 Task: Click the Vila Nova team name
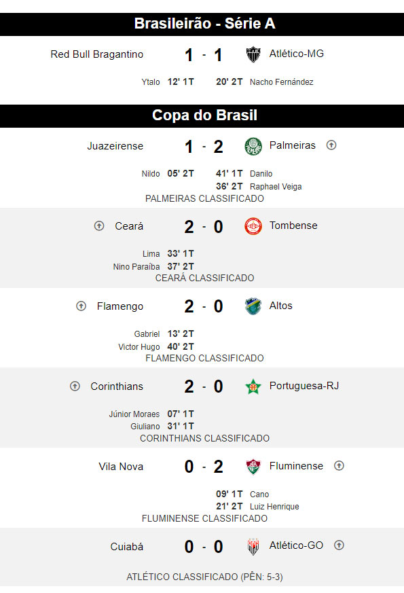pyautogui.click(x=121, y=467)
